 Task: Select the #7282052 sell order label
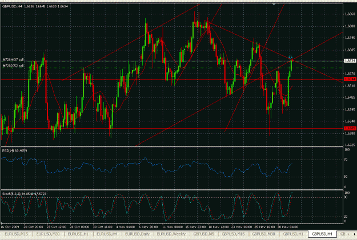point(13,66)
